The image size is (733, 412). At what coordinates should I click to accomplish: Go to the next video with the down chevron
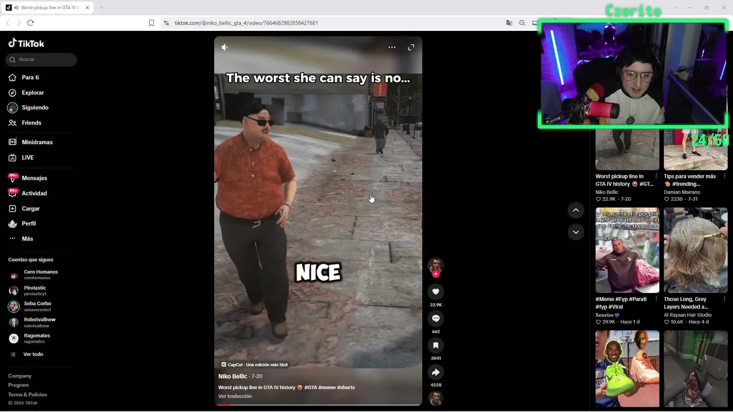point(576,232)
